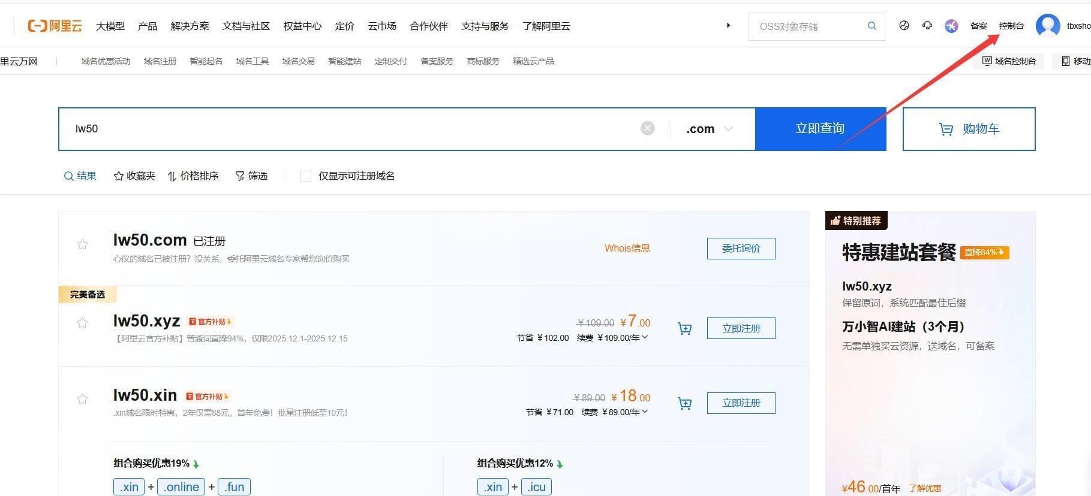Open 合作伙伴 menu item

429,26
